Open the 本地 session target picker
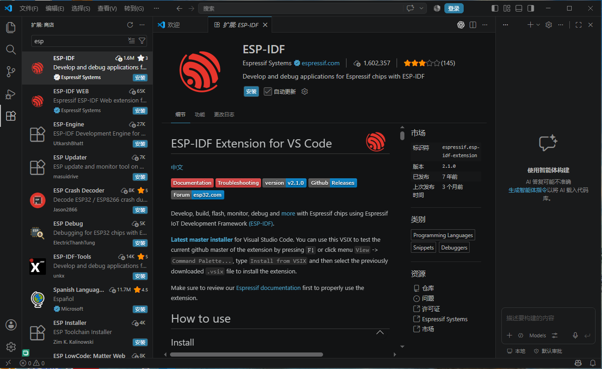The width and height of the screenshot is (602, 369). [516, 351]
